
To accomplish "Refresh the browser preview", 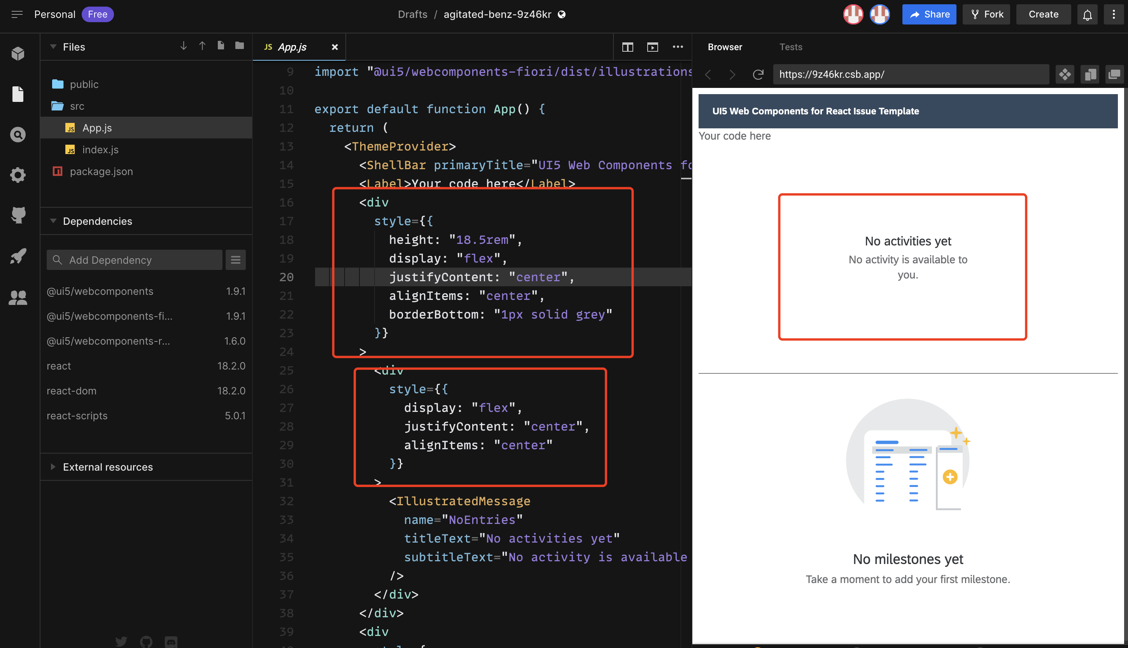I will [758, 74].
